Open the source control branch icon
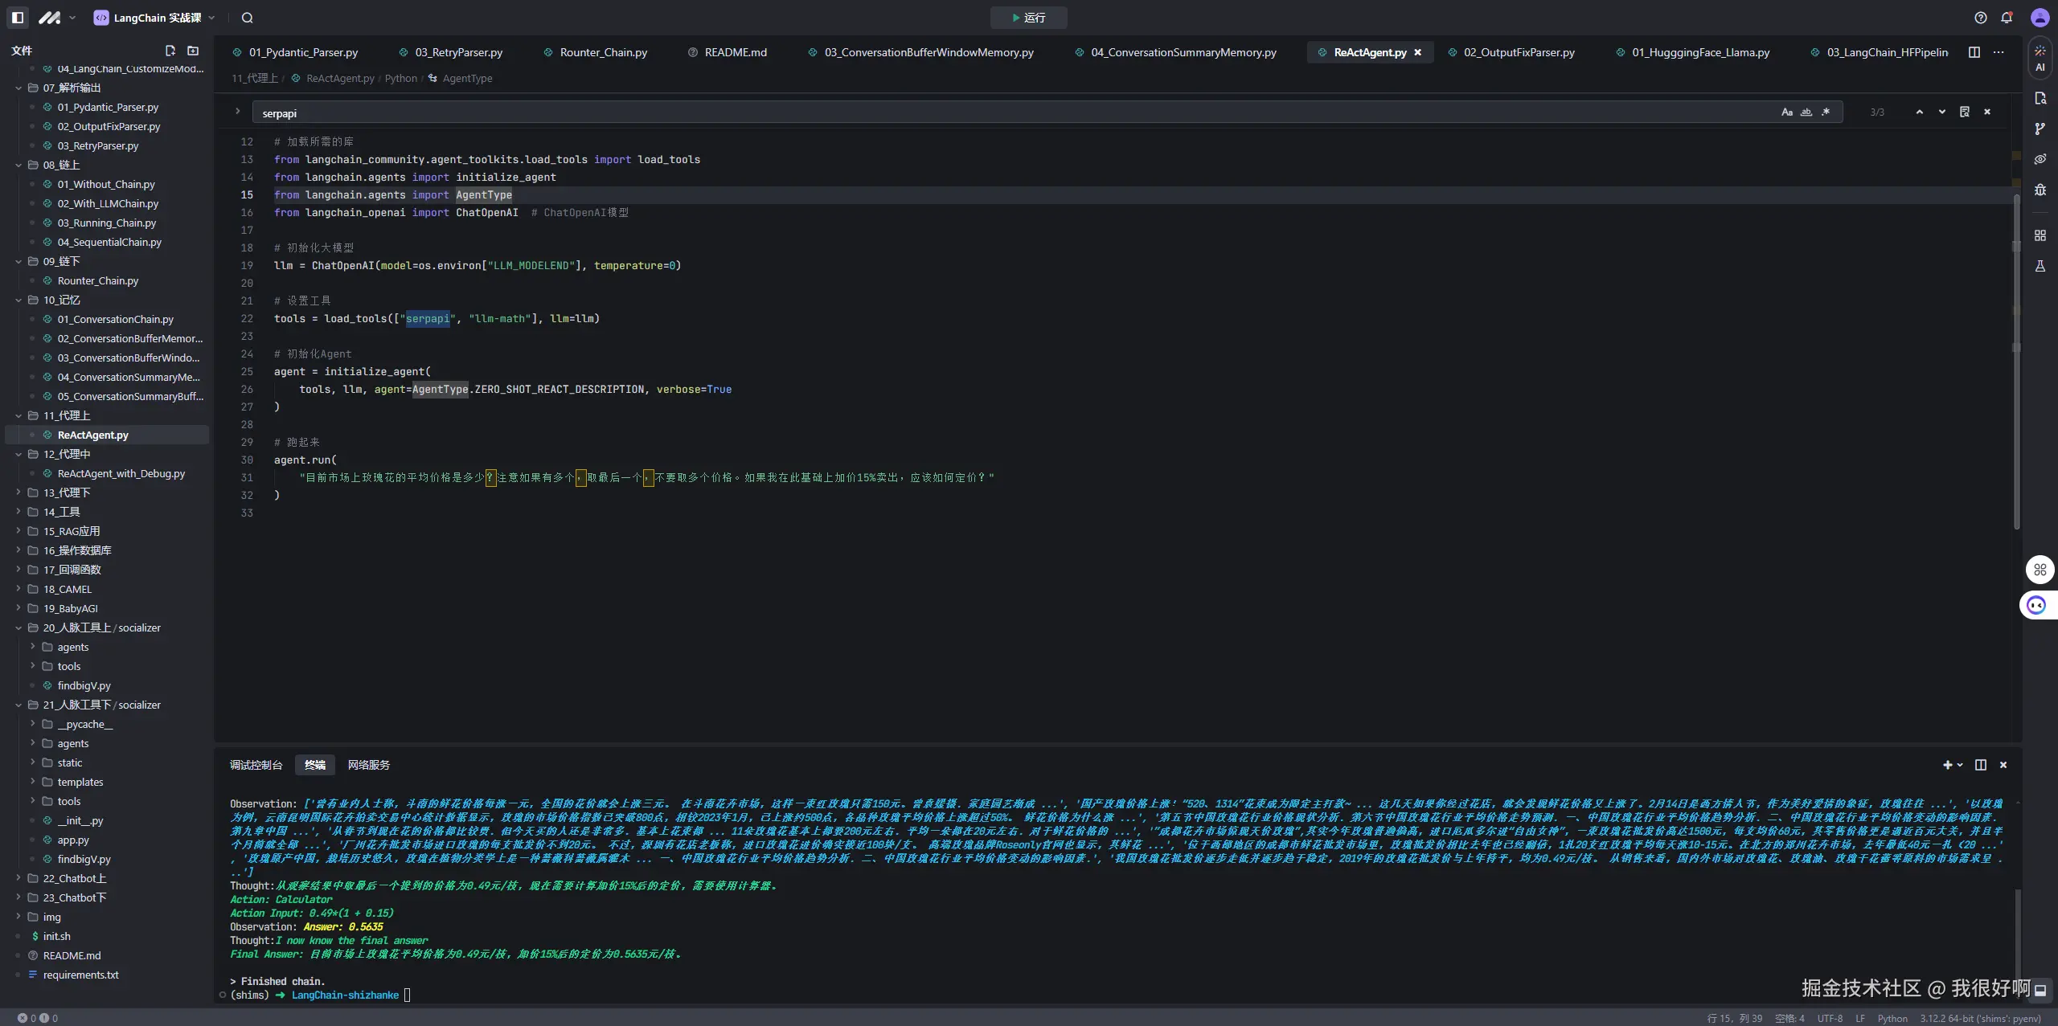 [2040, 129]
